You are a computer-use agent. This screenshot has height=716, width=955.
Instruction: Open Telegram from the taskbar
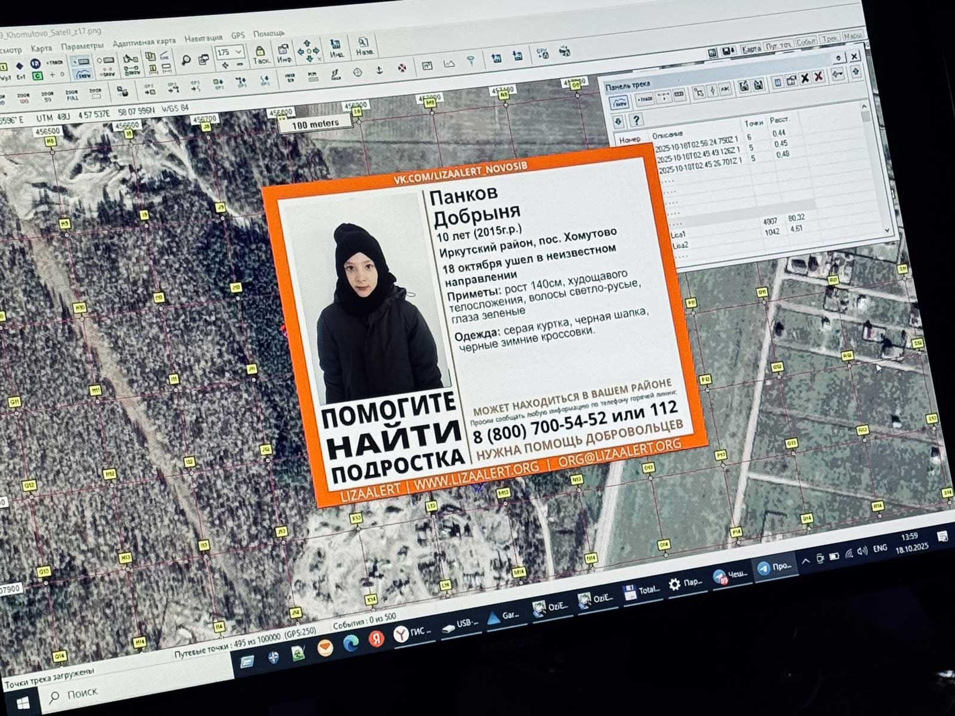(775, 567)
